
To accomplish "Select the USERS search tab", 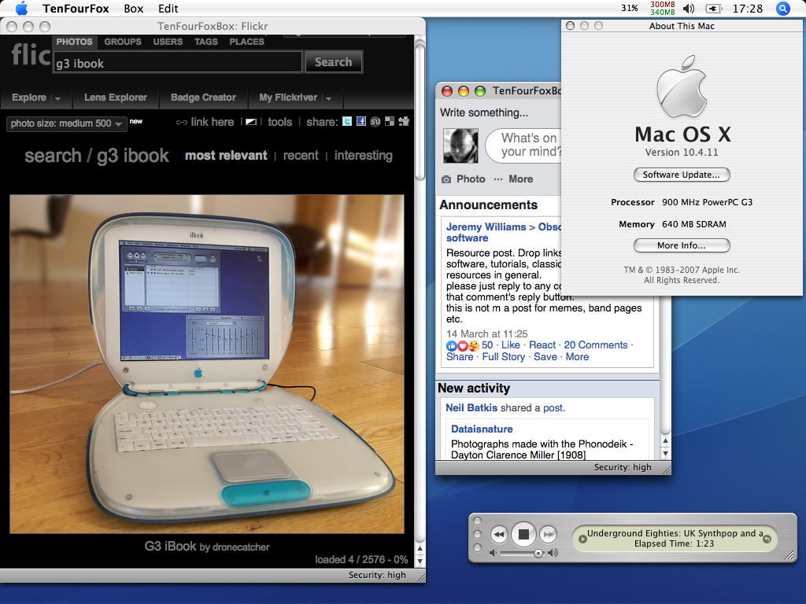I will [168, 42].
